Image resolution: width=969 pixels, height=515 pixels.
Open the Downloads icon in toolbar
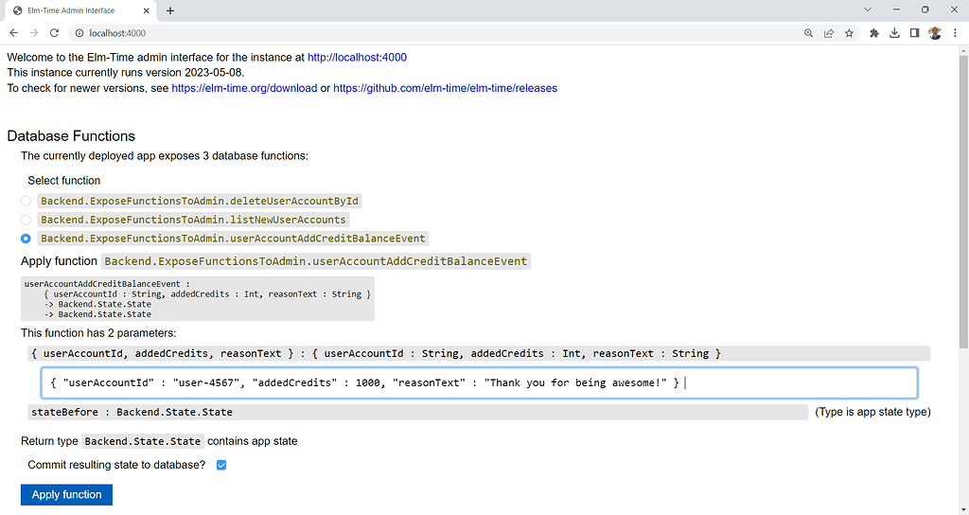[x=894, y=32]
